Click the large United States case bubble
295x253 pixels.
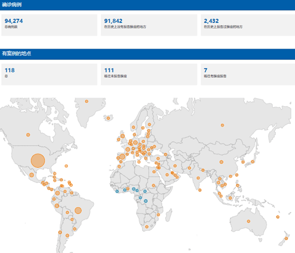click(38, 161)
